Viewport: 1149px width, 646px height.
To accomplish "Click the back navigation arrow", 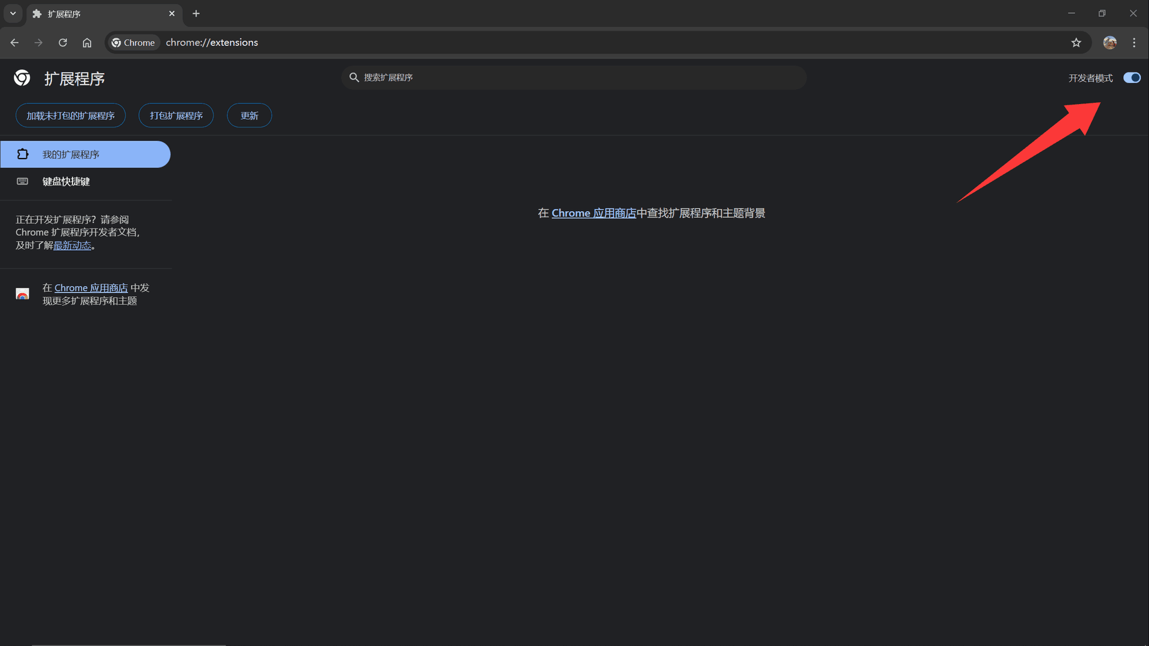I will 14,42.
